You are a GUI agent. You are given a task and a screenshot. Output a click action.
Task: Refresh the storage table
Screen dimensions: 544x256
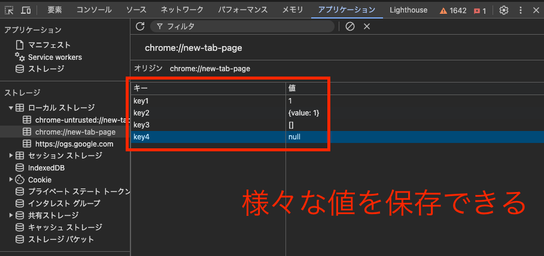[140, 26]
